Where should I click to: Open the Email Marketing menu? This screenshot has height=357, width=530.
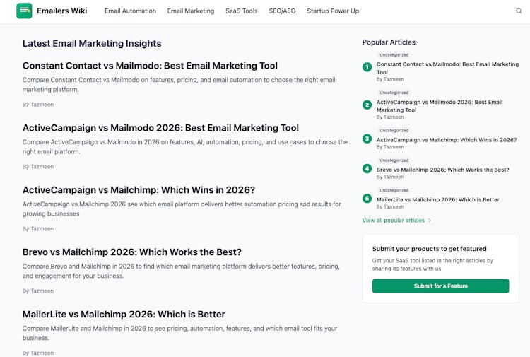[x=191, y=11]
